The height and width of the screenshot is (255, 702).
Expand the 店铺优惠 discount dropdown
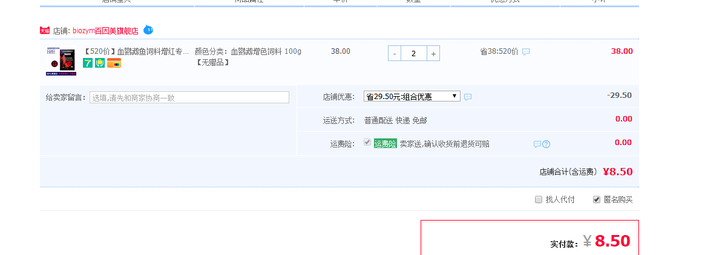(x=412, y=97)
